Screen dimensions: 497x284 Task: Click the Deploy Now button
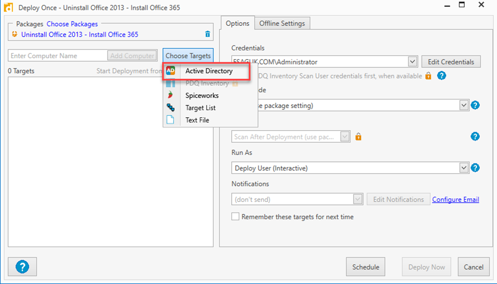[427, 267]
